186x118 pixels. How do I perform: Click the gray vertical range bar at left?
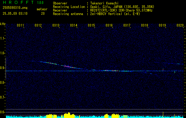click(x=6, y=68)
